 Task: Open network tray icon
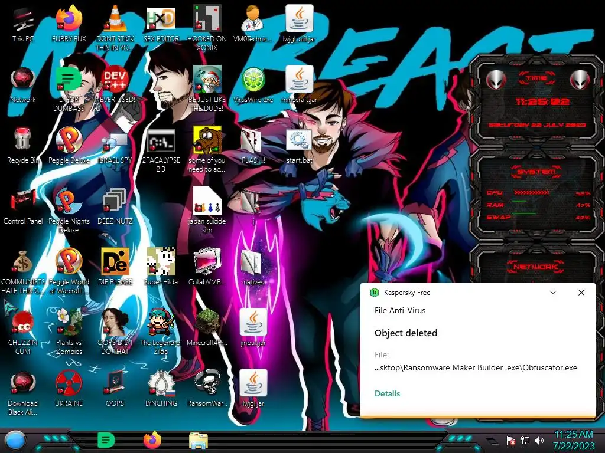click(x=525, y=440)
